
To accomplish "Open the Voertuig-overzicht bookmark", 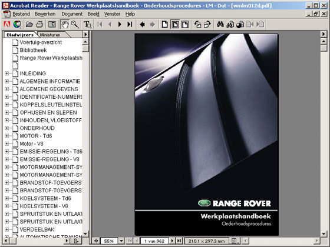I will point(41,42).
